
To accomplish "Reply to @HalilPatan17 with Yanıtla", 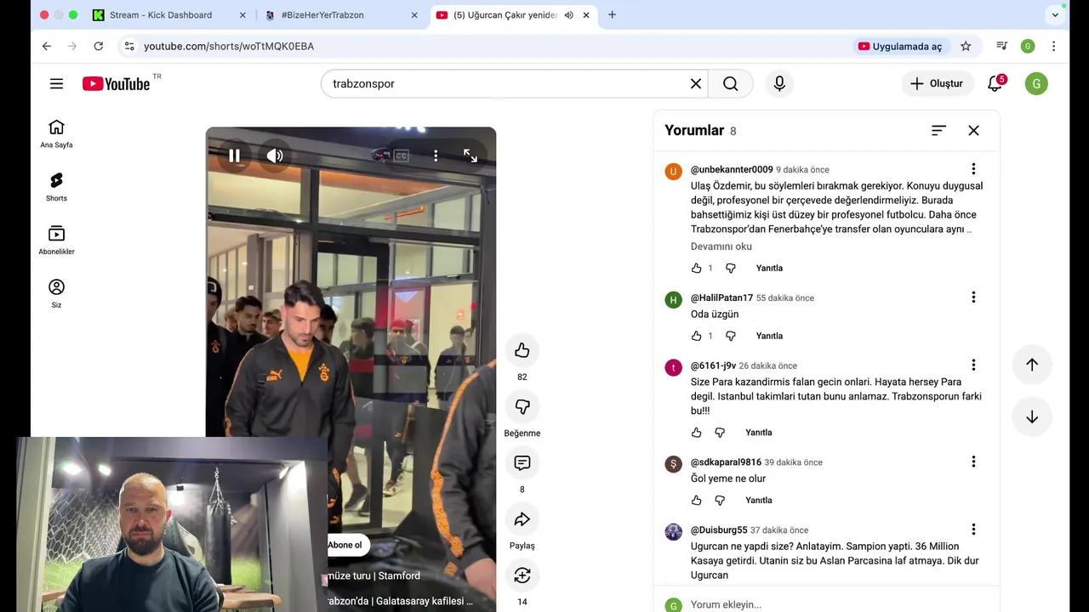I will [769, 336].
